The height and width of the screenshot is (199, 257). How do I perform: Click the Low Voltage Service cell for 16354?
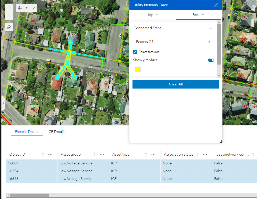pos(83,171)
